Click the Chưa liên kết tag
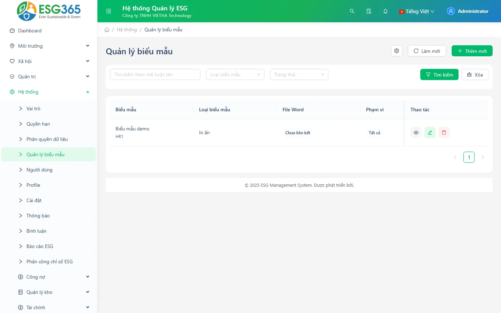Image resolution: width=501 pixels, height=313 pixels. 298,133
